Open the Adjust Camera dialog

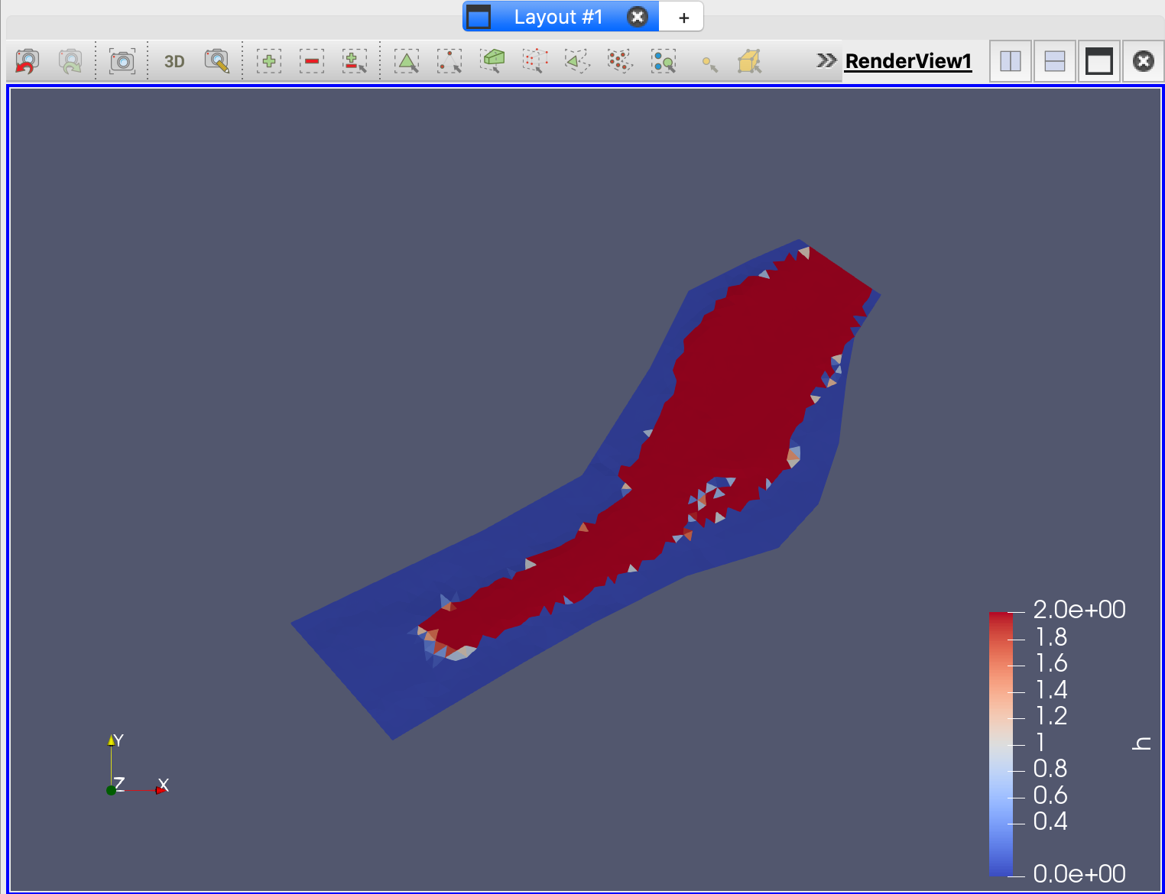(217, 61)
